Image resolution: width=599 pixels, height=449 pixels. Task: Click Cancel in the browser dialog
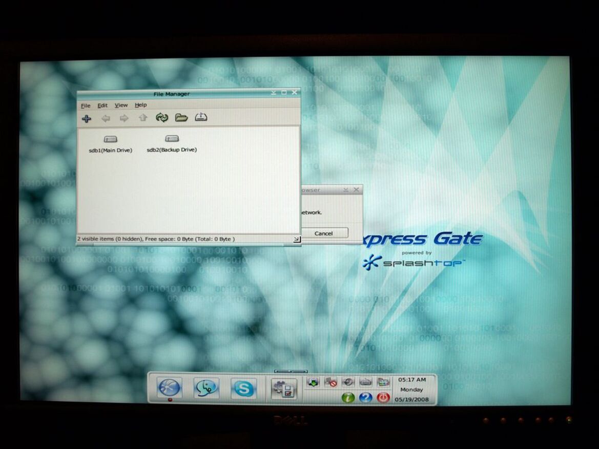[324, 233]
